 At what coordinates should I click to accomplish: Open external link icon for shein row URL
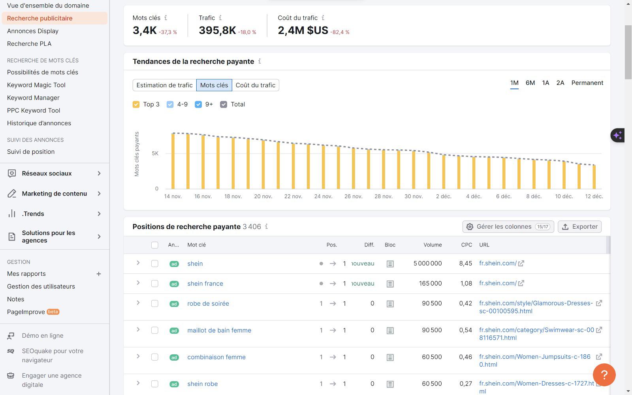[x=521, y=263]
